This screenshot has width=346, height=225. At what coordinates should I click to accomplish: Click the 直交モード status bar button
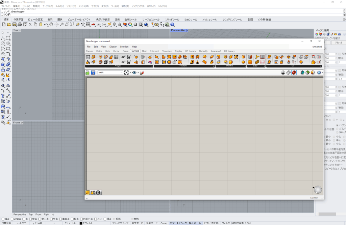(x=137, y=223)
